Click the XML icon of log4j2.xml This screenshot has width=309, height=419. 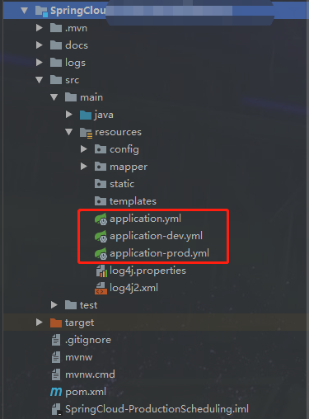101,288
